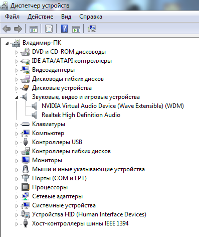
Task: Select the 'Клавиатуры' label
Action: (49, 124)
